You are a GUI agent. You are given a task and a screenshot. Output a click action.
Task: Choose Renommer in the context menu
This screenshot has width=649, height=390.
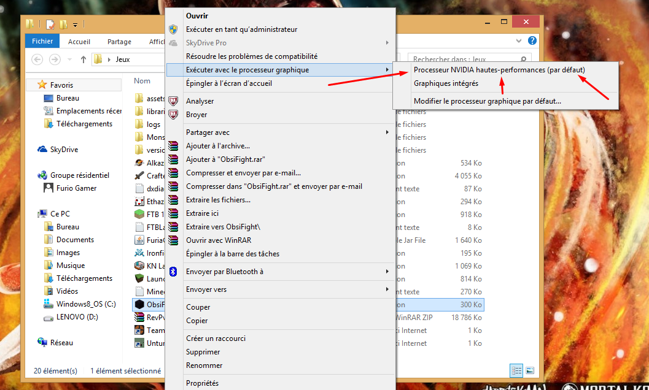point(204,365)
